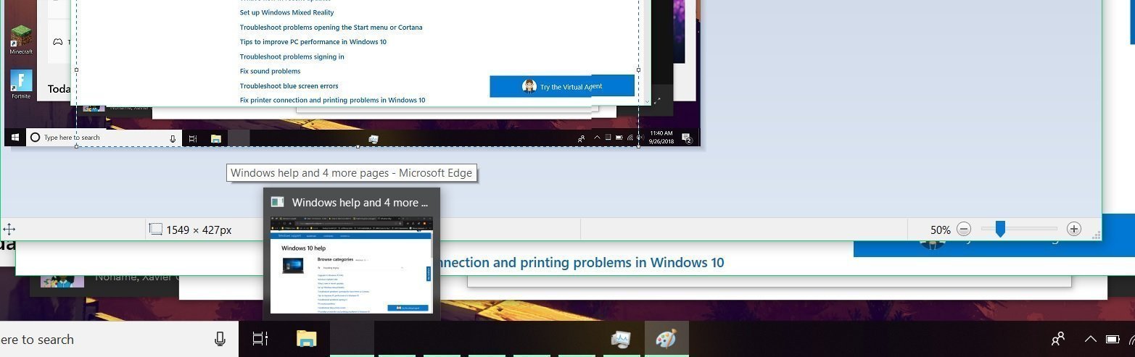Click the File Explorer icon in canvas taskbar

coord(215,138)
